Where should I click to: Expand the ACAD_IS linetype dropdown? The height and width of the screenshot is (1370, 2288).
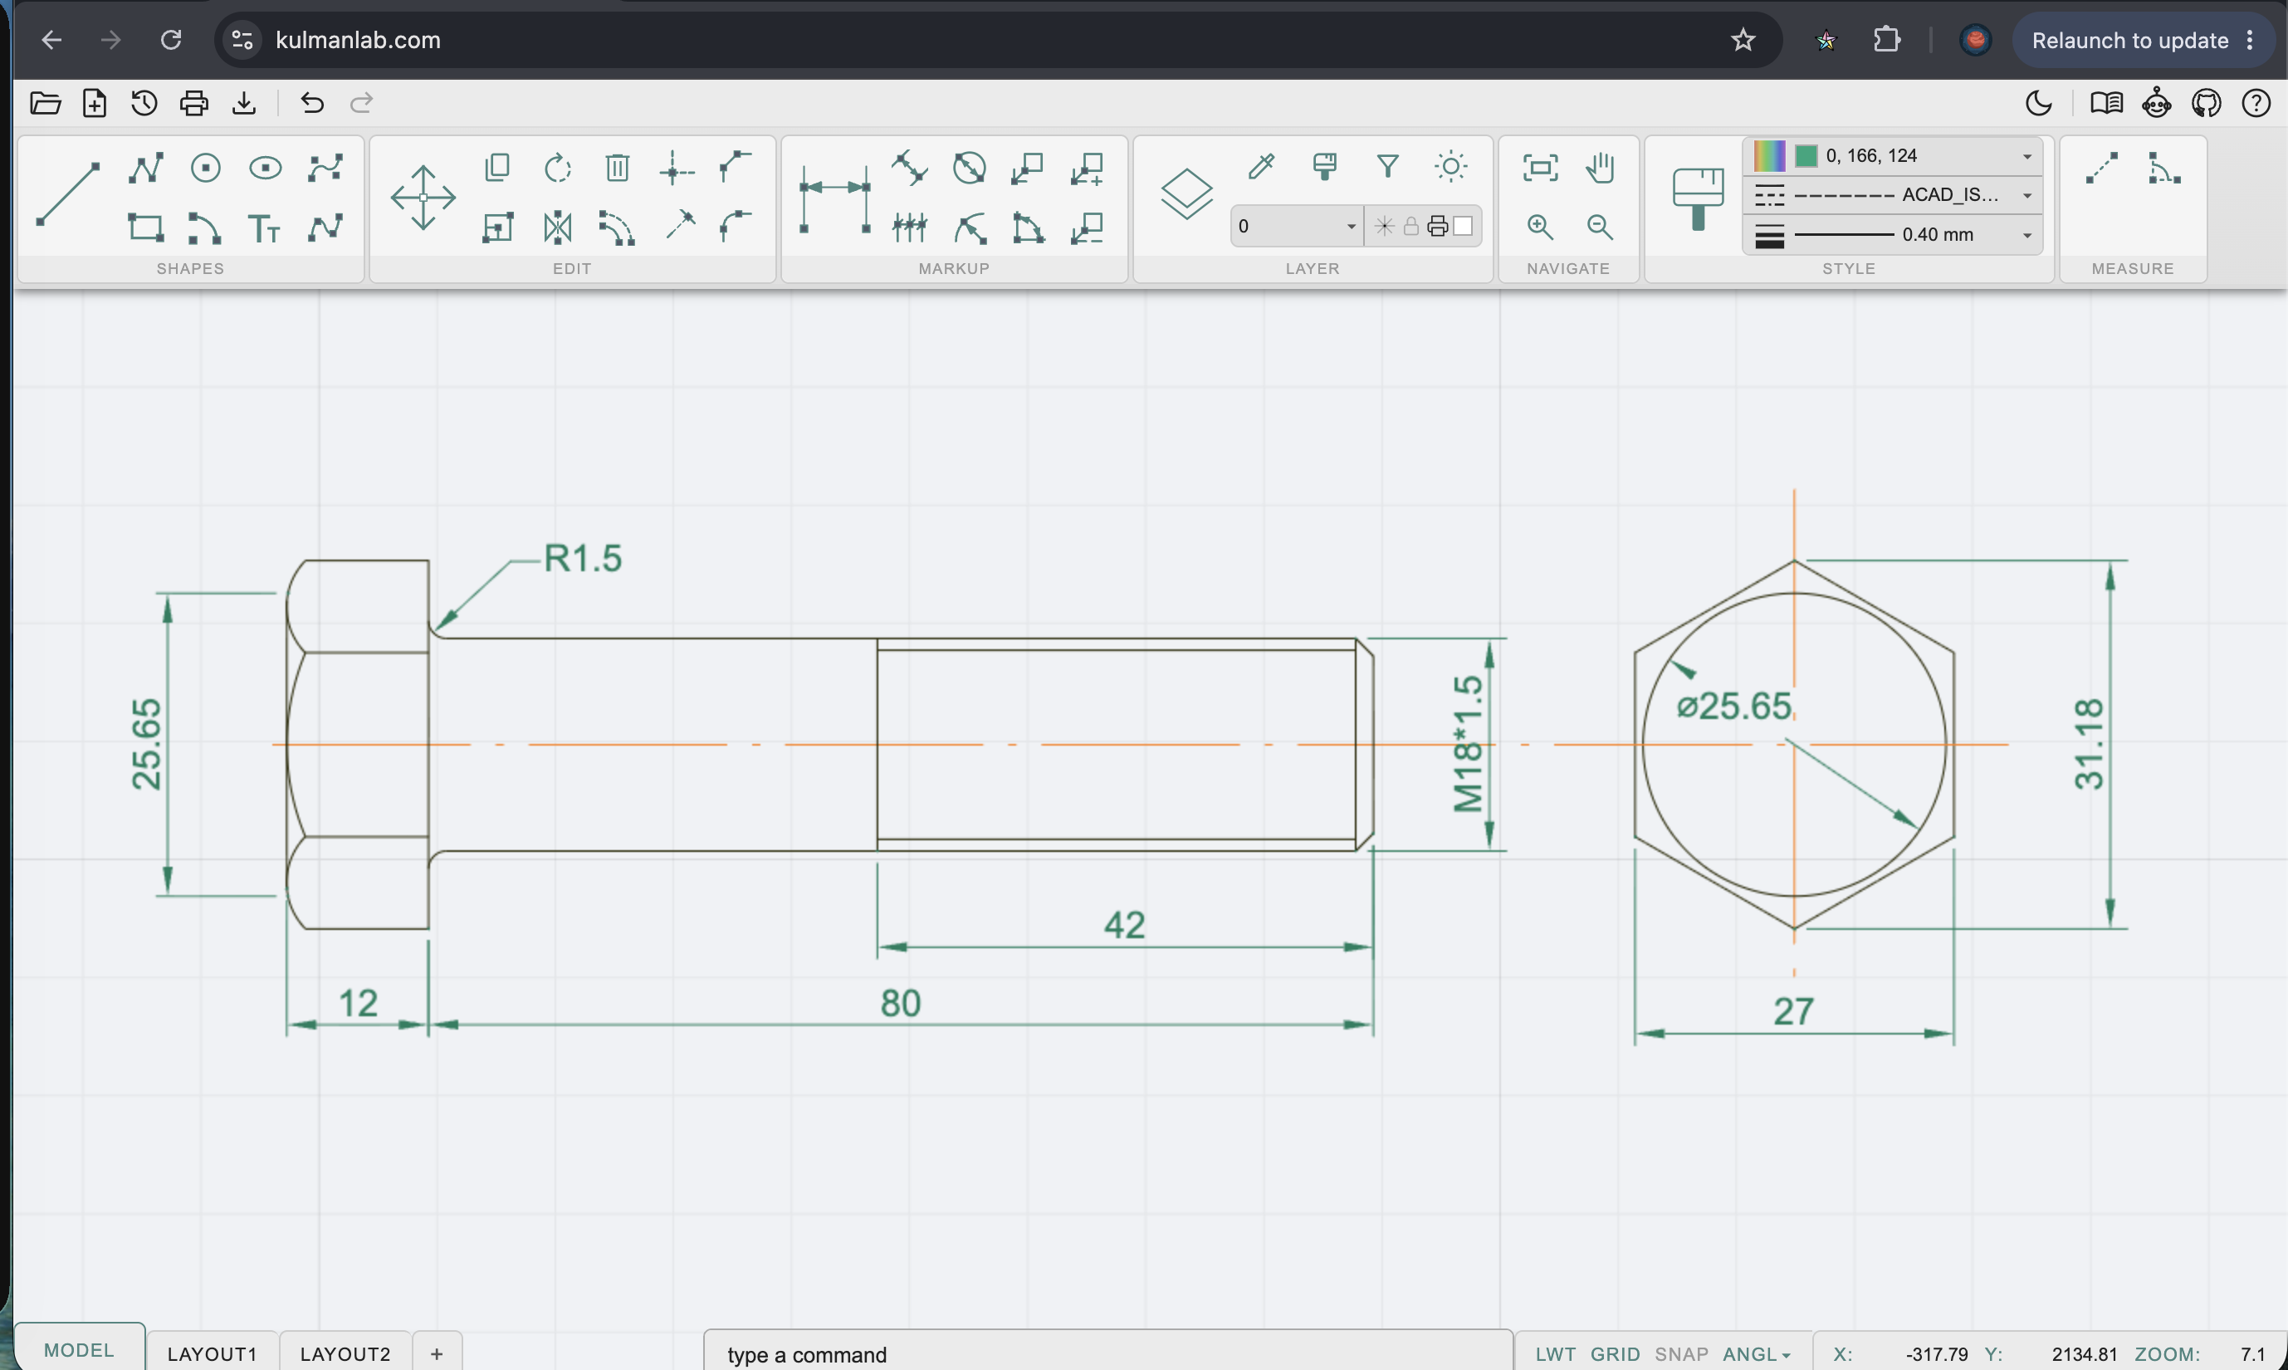(2026, 195)
